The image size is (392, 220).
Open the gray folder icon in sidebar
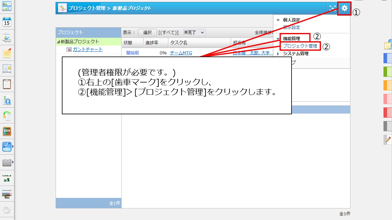(7, 162)
